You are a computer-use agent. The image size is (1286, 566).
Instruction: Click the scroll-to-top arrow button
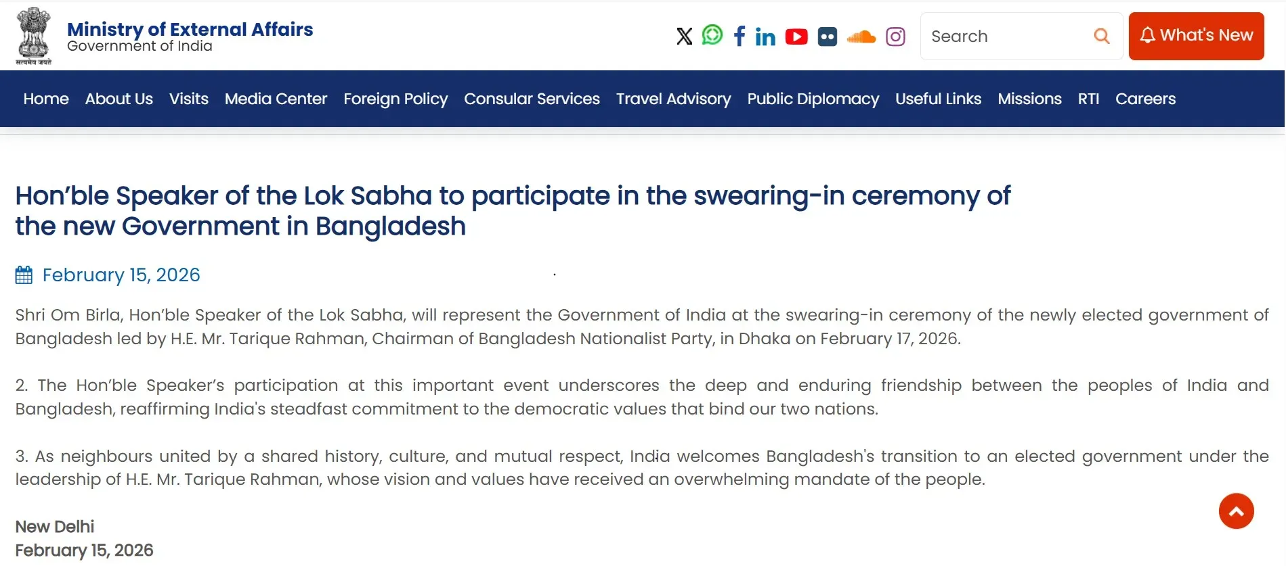pos(1236,511)
